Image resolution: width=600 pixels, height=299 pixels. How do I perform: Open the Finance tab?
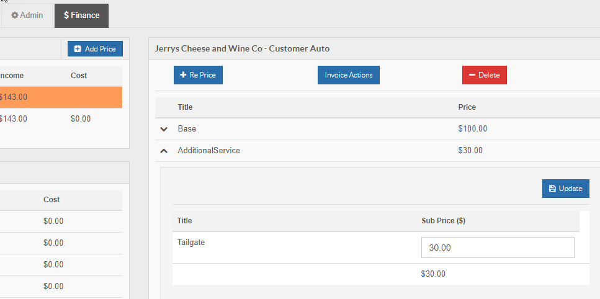click(81, 16)
